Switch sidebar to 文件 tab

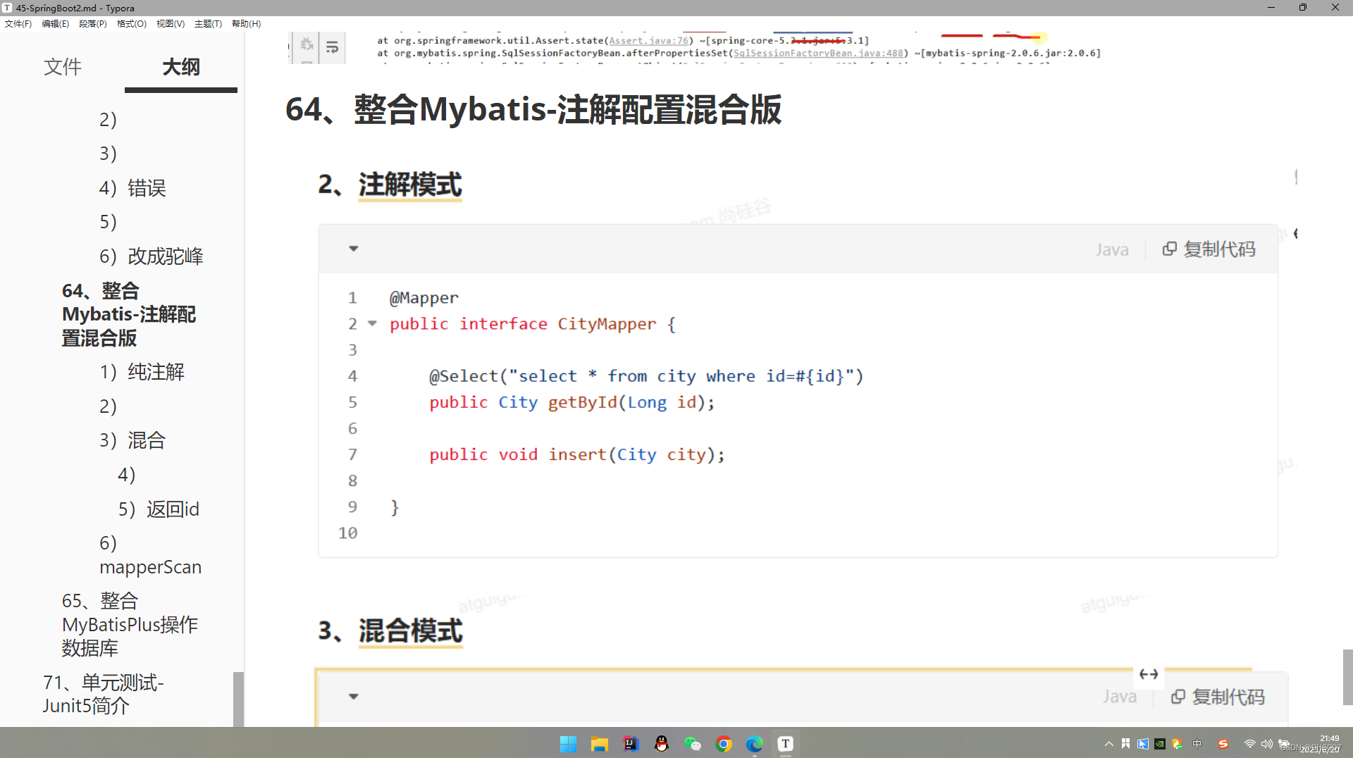click(x=63, y=67)
